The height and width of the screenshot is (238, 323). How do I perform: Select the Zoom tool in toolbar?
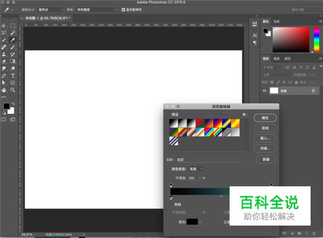[x=13, y=90]
